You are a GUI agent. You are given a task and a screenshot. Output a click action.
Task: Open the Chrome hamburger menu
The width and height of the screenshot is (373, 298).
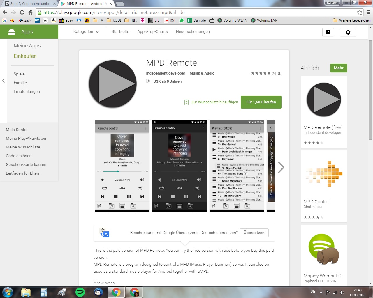click(368, 12)
